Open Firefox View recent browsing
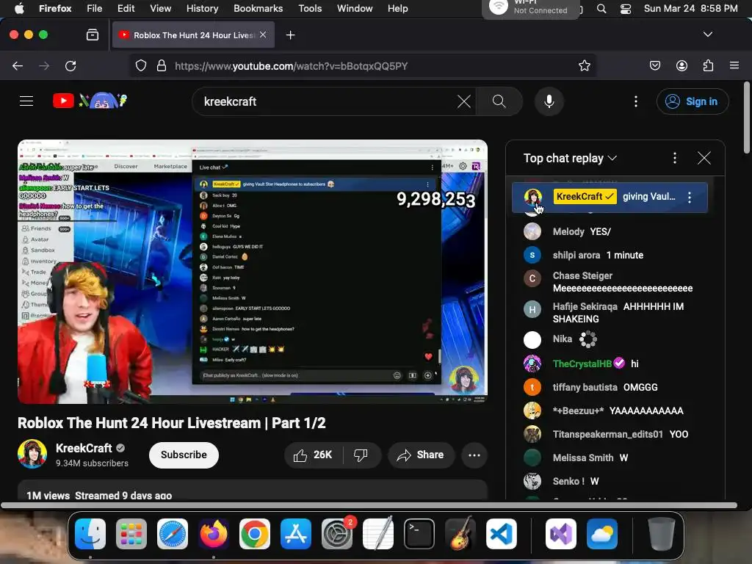 [93, 35]
